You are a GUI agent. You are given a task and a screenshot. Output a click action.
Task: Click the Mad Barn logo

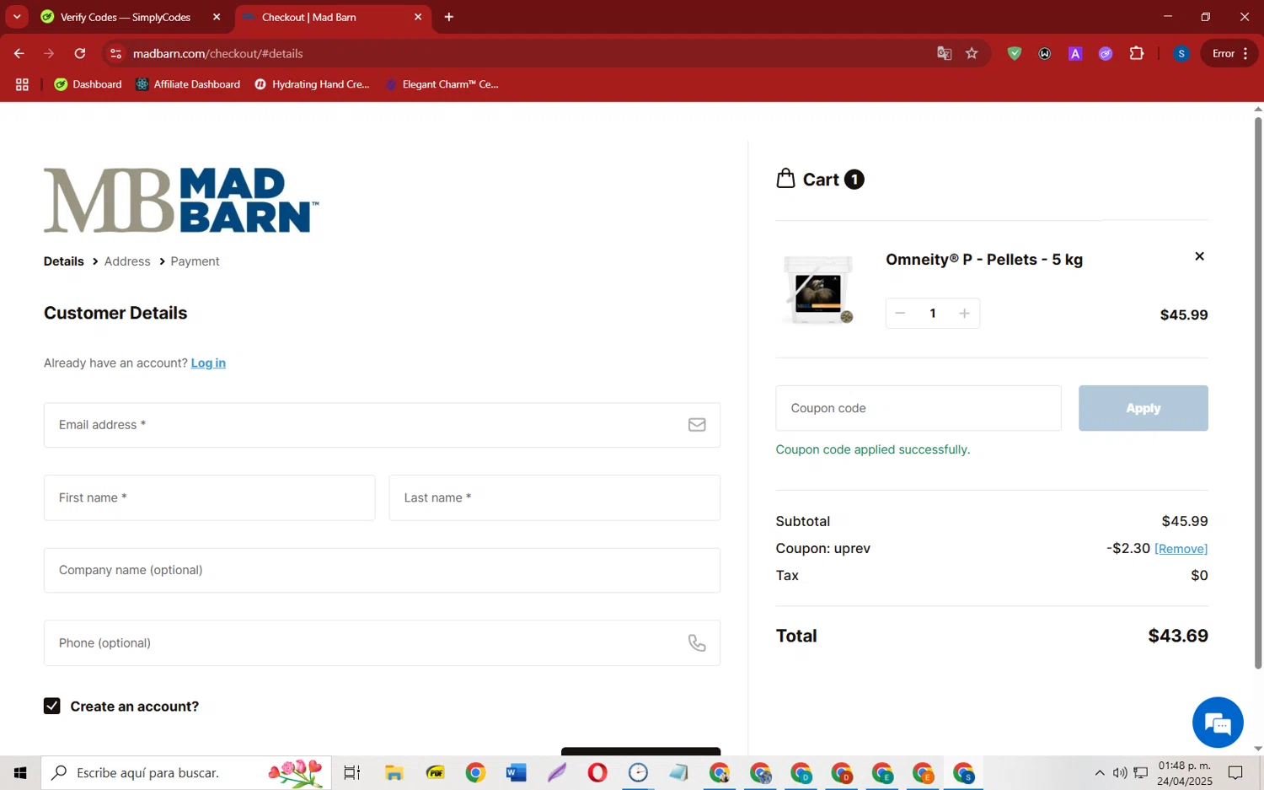(181, 201)
